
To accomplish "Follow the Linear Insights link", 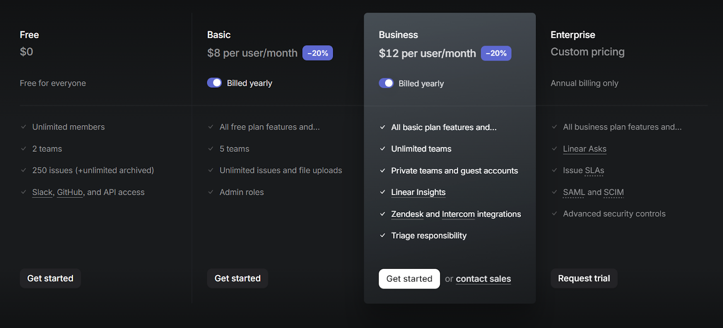I will (x=418, y=192).
